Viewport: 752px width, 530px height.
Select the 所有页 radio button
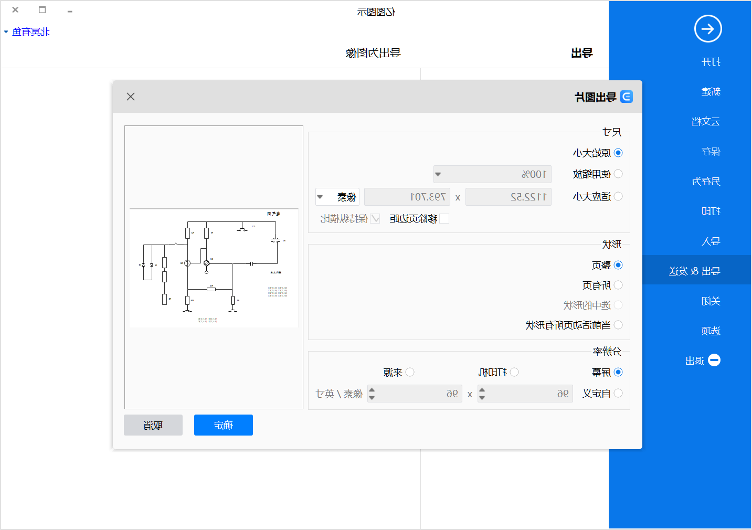coord(618,285)
